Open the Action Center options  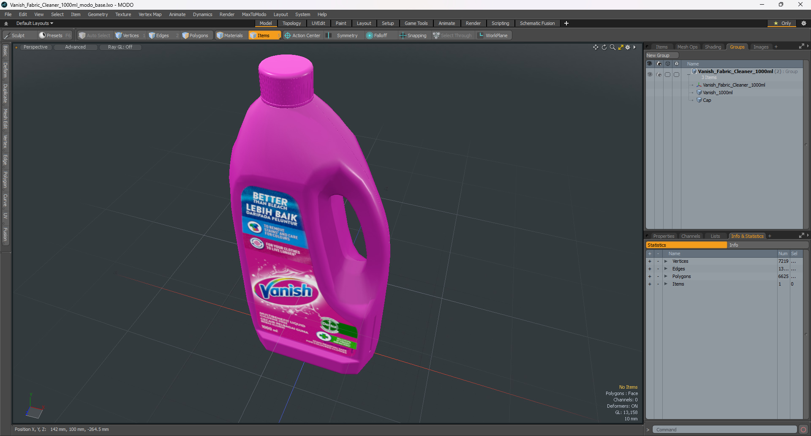click(303, 35)
